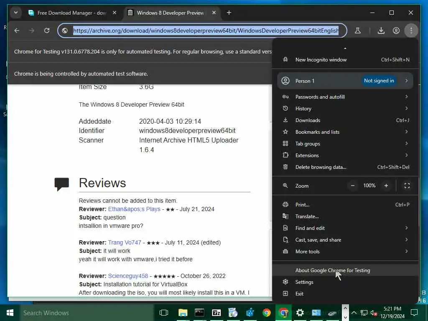Open Google Chrome taskbar icon

tap(267, 313)
